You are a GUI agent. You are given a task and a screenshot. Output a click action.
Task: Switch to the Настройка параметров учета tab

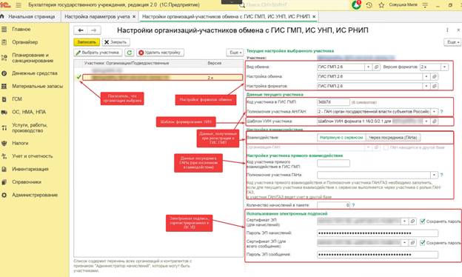click(x=97, y=16)
